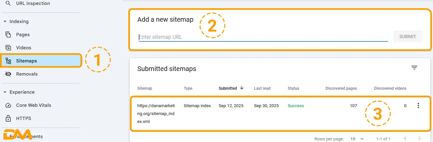The height and width of the screenshot is (142, 433).
Task: Collapse the Indexing section
Action: pos(5,21)
